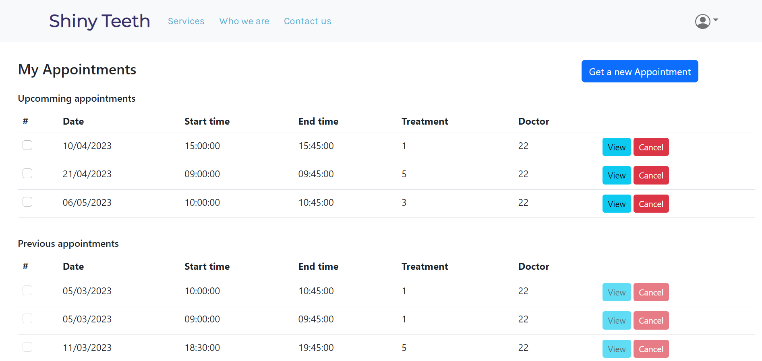View the previous 05/03/2023 10:00:00 appointment
Screen dimensions: 762x361
(x=616, y=292)
